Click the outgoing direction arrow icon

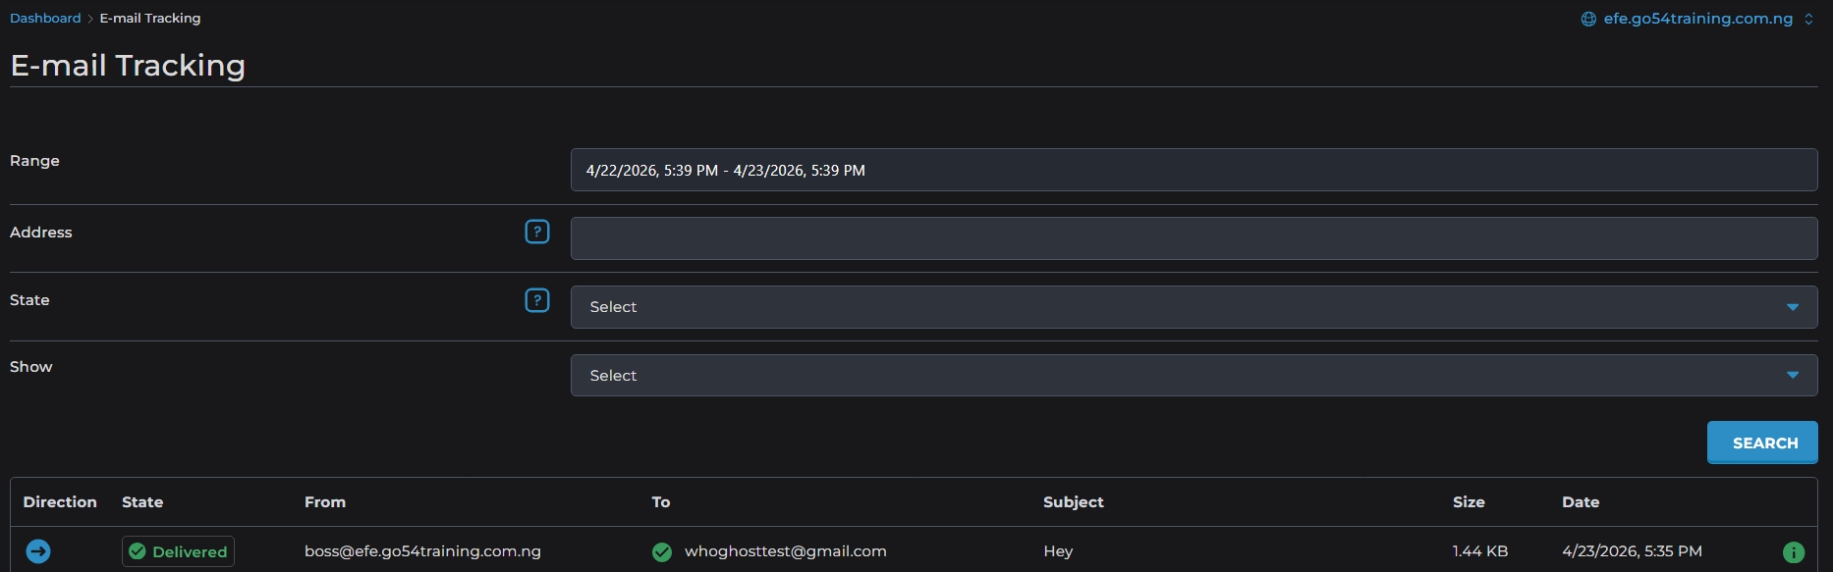[x=38, y=551]
